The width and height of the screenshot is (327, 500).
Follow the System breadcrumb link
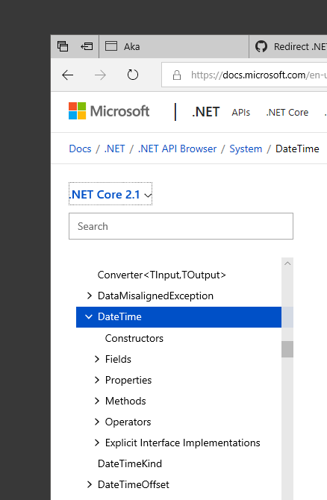tap(246, 149)
